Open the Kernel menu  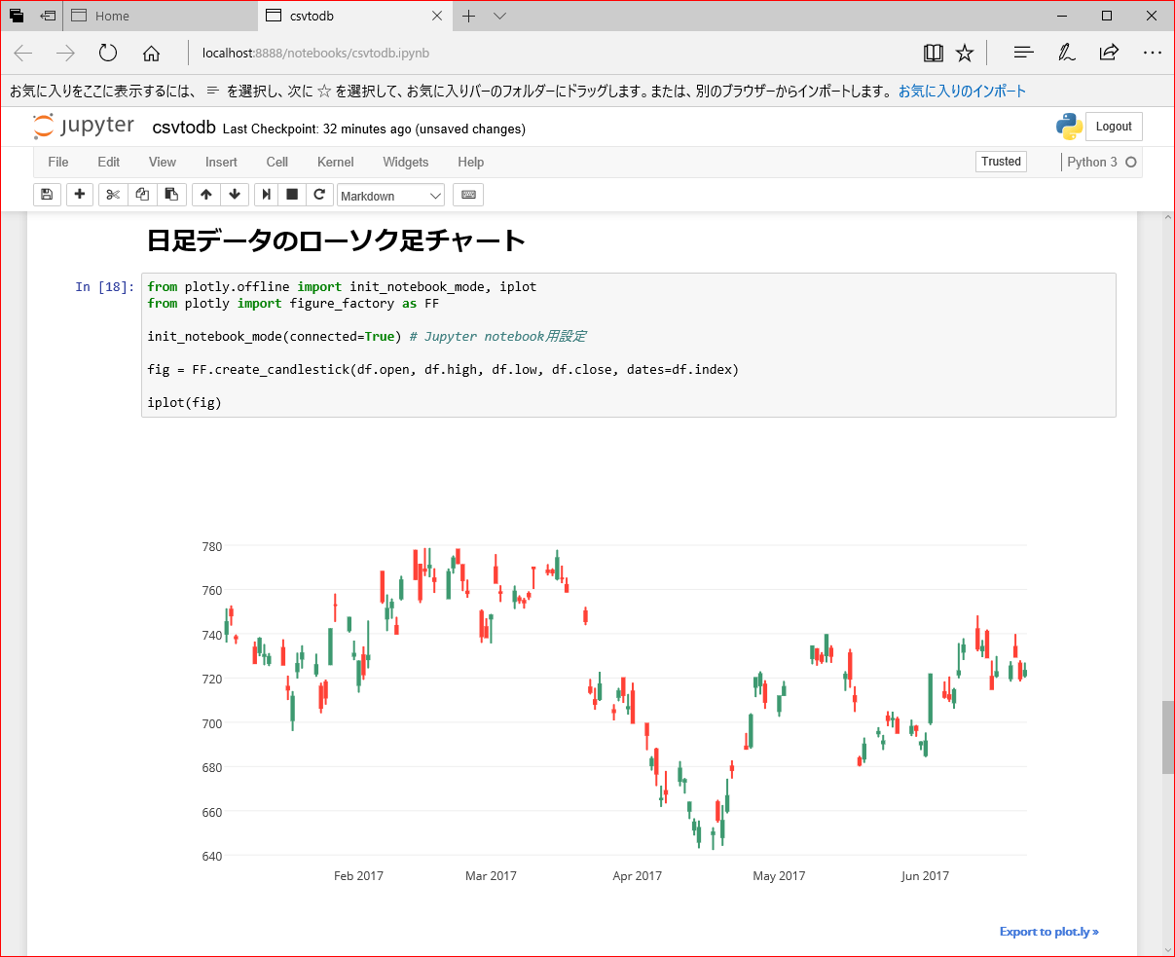[x=336, y=162]
